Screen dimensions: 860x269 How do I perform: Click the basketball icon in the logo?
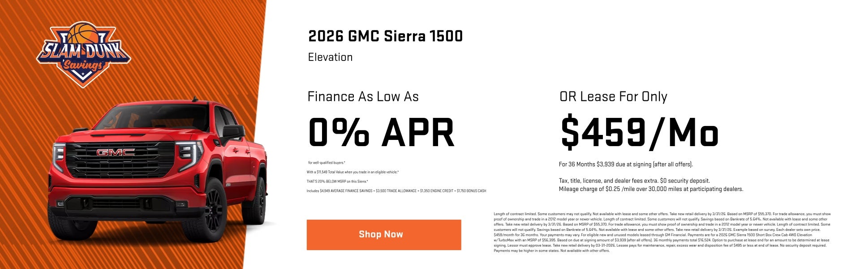tap(82, 34)
